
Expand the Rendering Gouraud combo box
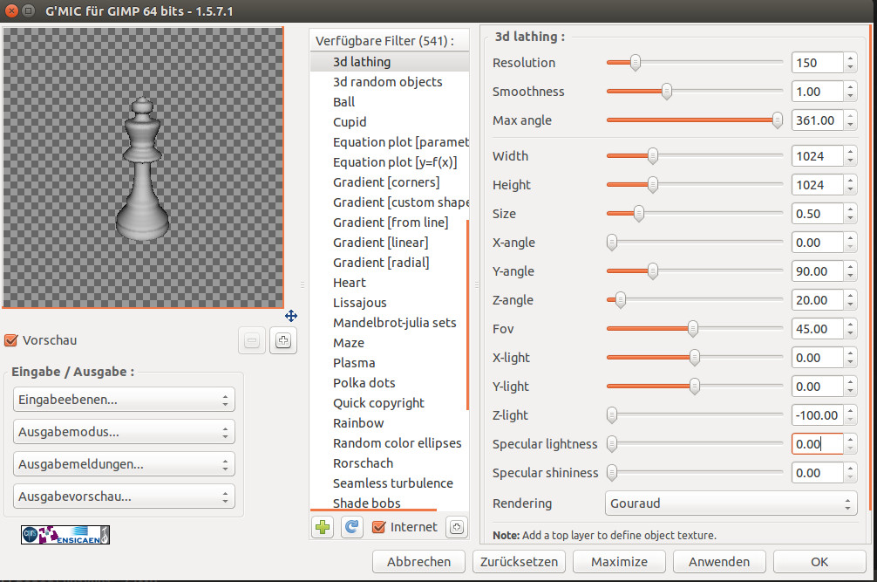point(731,503)
